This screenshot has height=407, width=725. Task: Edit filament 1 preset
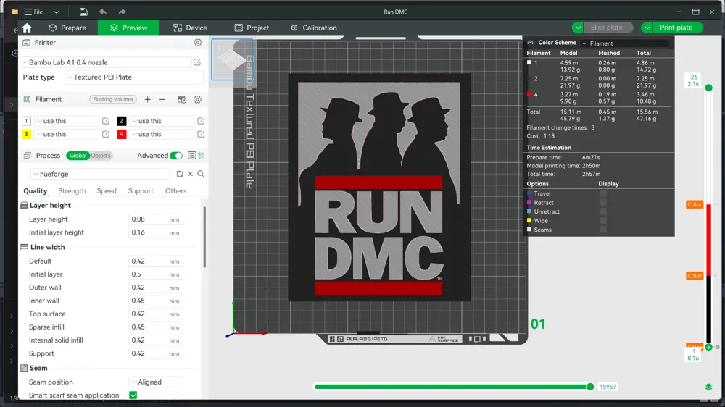(x=106, y=121)
